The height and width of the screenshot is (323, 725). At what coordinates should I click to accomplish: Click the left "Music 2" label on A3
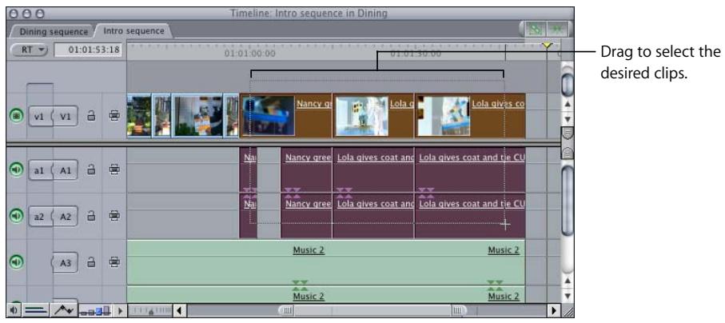tap(309, 250)
